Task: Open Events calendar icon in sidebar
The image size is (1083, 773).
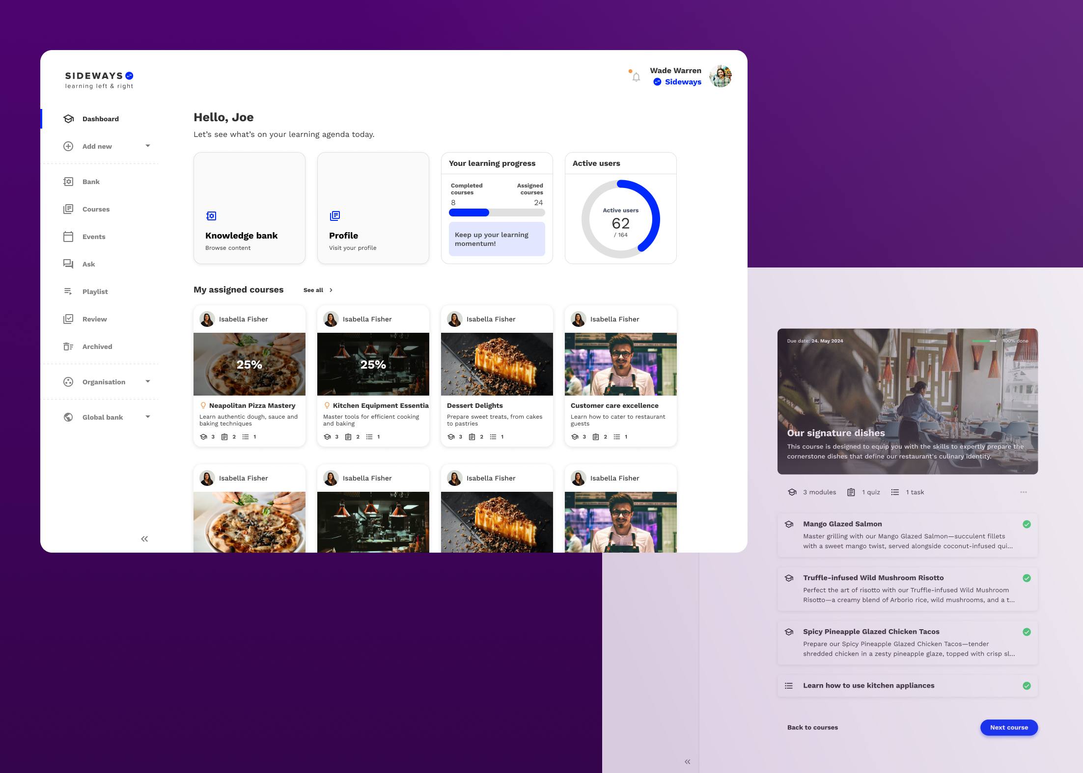Action: click(68, 237)
